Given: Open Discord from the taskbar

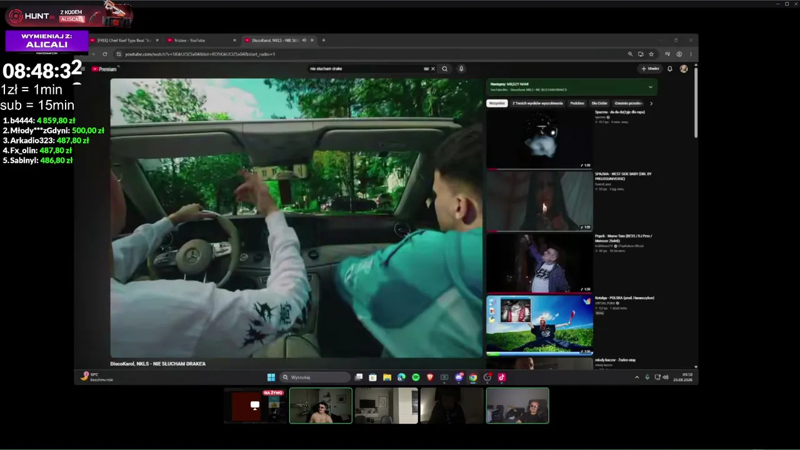Looking at the screenshot, I should tap(459, 377).
